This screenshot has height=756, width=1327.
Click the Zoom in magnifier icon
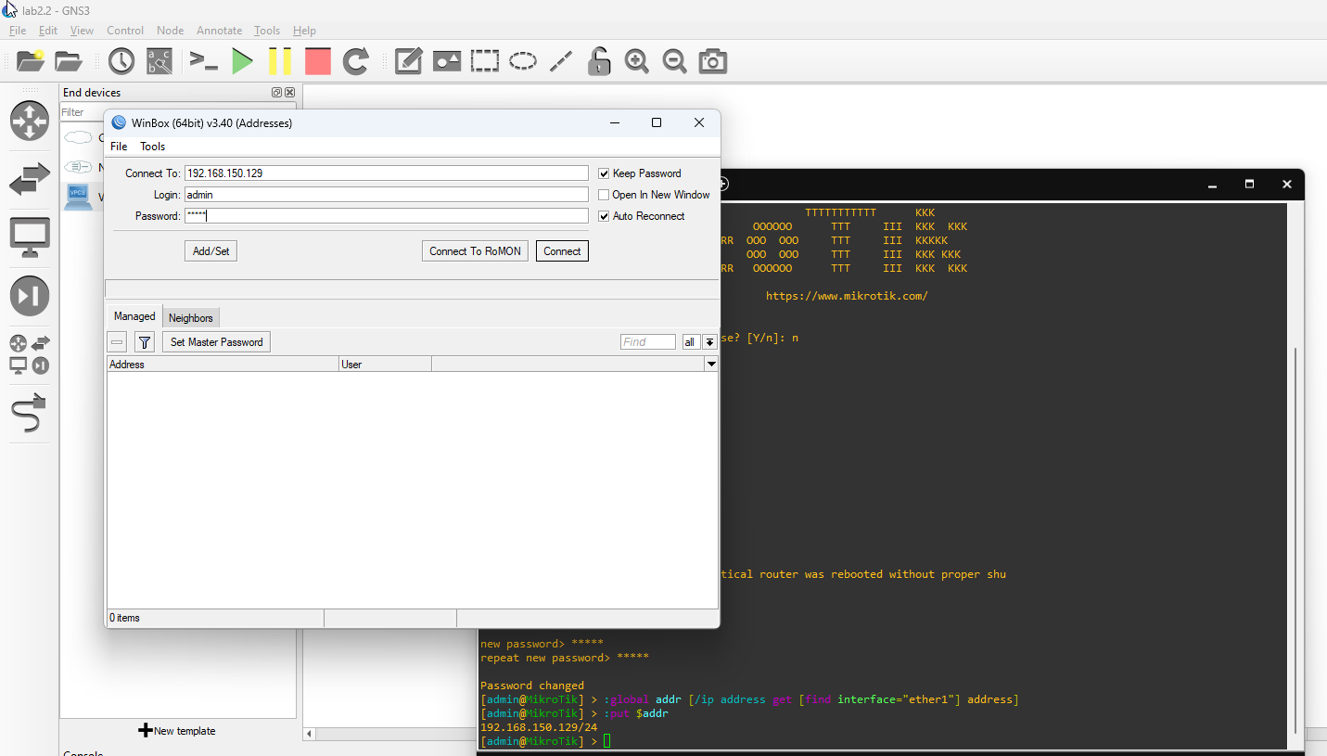[x=637, y=61]
